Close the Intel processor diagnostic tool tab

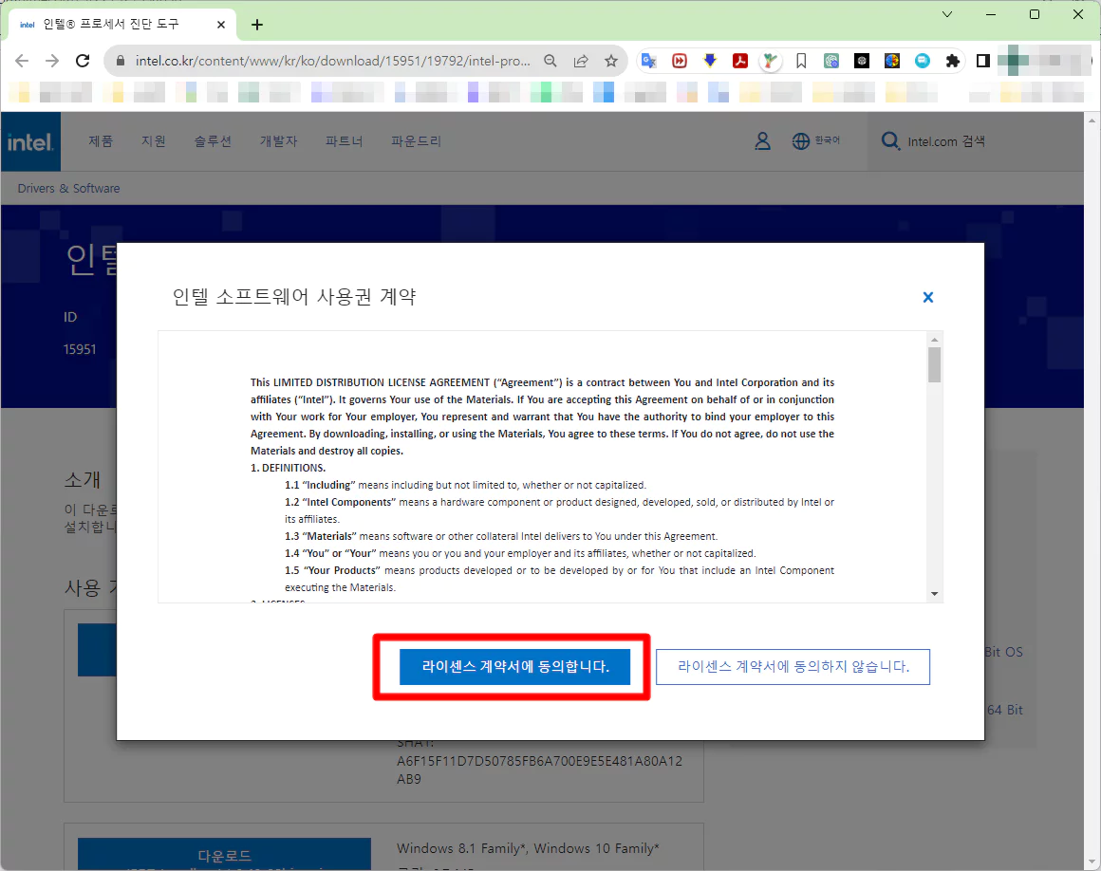pyautogui.click(x=221, y=25)
